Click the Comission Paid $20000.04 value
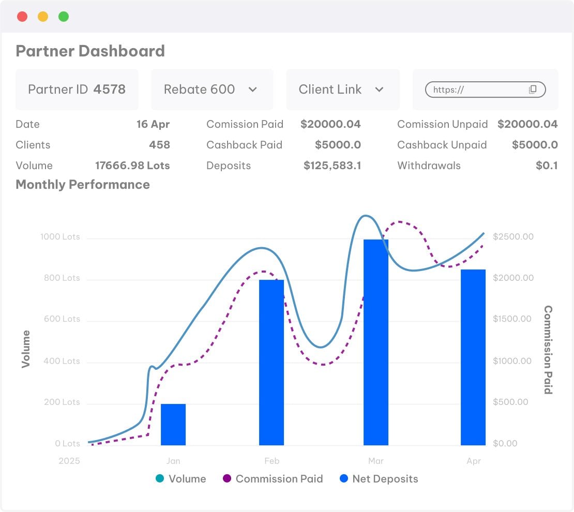 pos(330,124)
